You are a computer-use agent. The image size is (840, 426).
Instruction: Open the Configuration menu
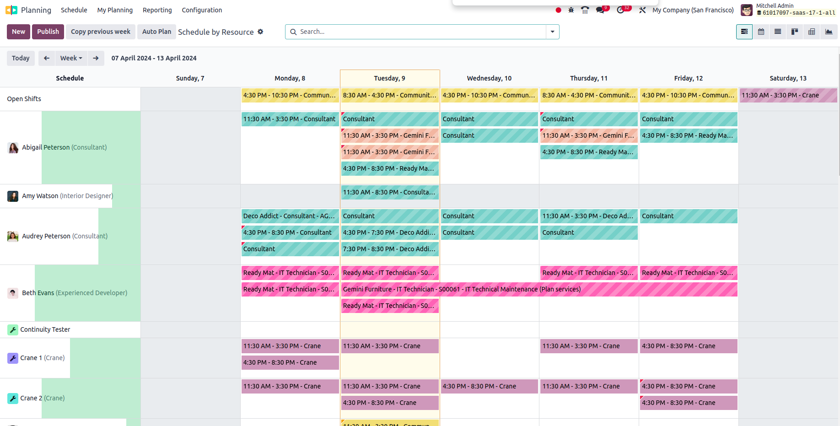click(x=202, y=10)
